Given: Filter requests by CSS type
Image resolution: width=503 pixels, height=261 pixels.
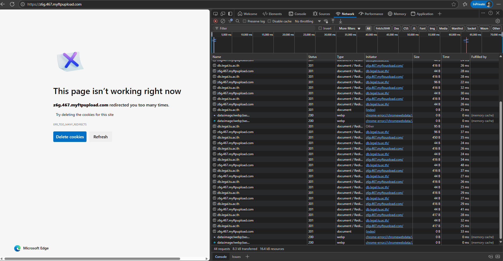Looking at the screenshot, I should (x=406, y=28).
